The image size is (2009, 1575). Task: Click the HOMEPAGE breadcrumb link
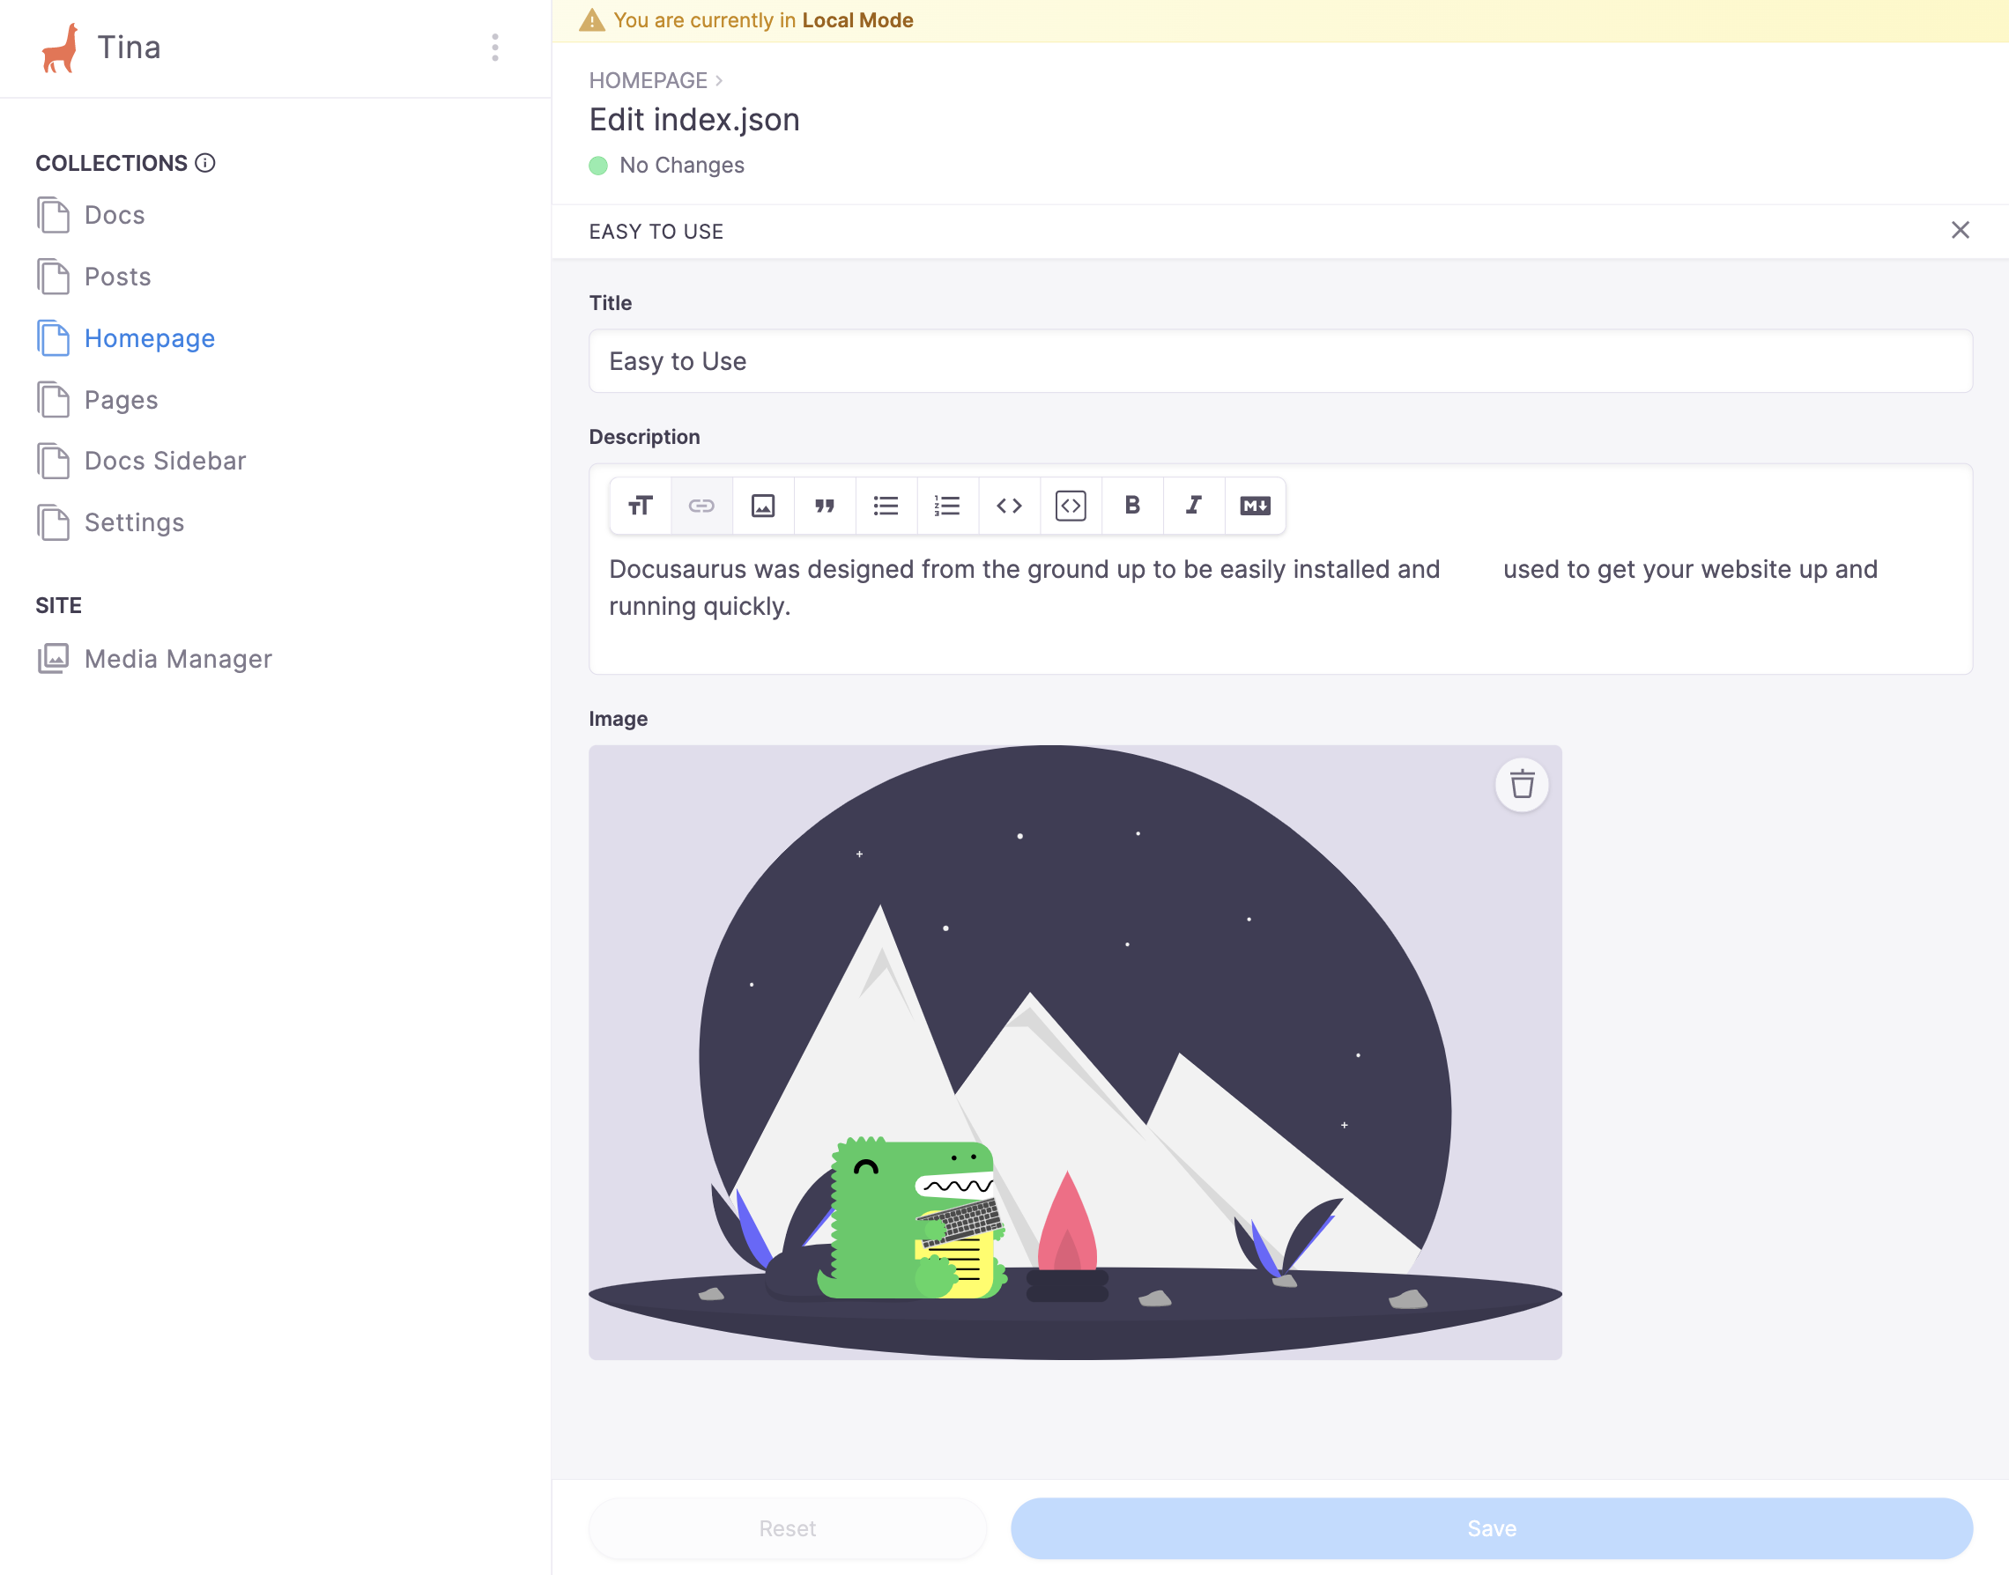[648, 78]
